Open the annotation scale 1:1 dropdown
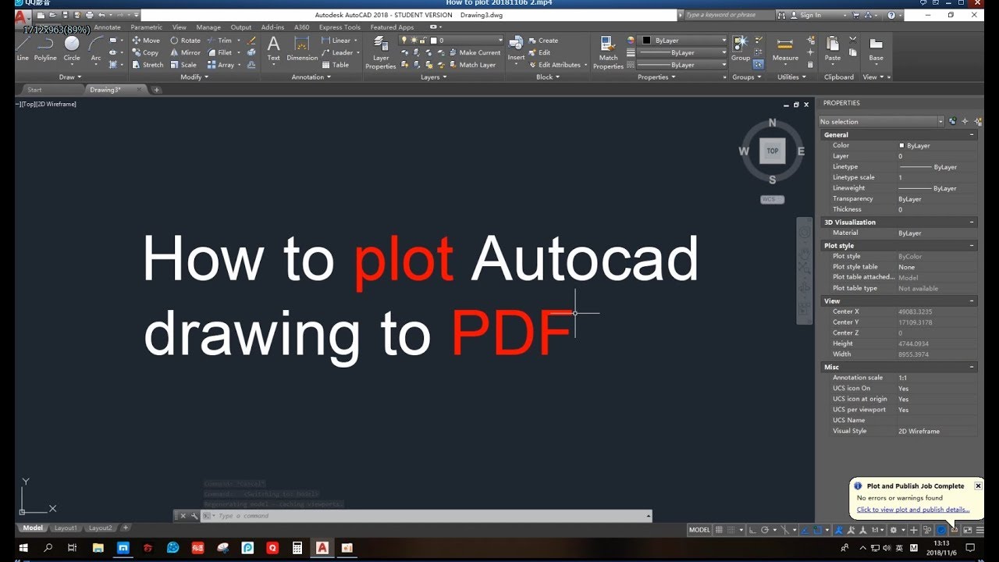The image size is (999, 562). pos(879,530)
